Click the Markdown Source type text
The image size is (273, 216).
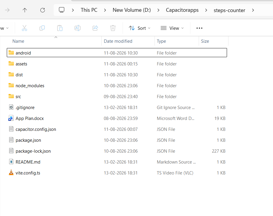176,162
